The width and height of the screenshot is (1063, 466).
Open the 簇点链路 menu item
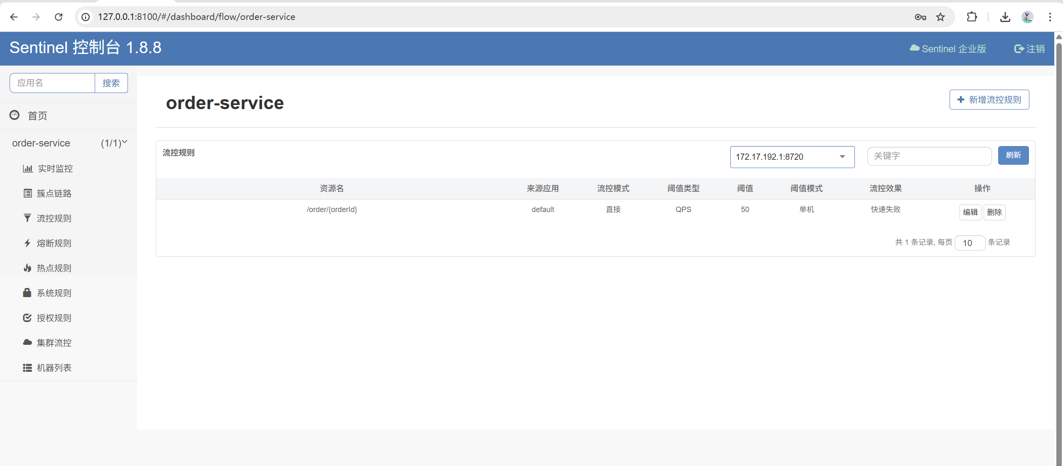click(54, 193)
